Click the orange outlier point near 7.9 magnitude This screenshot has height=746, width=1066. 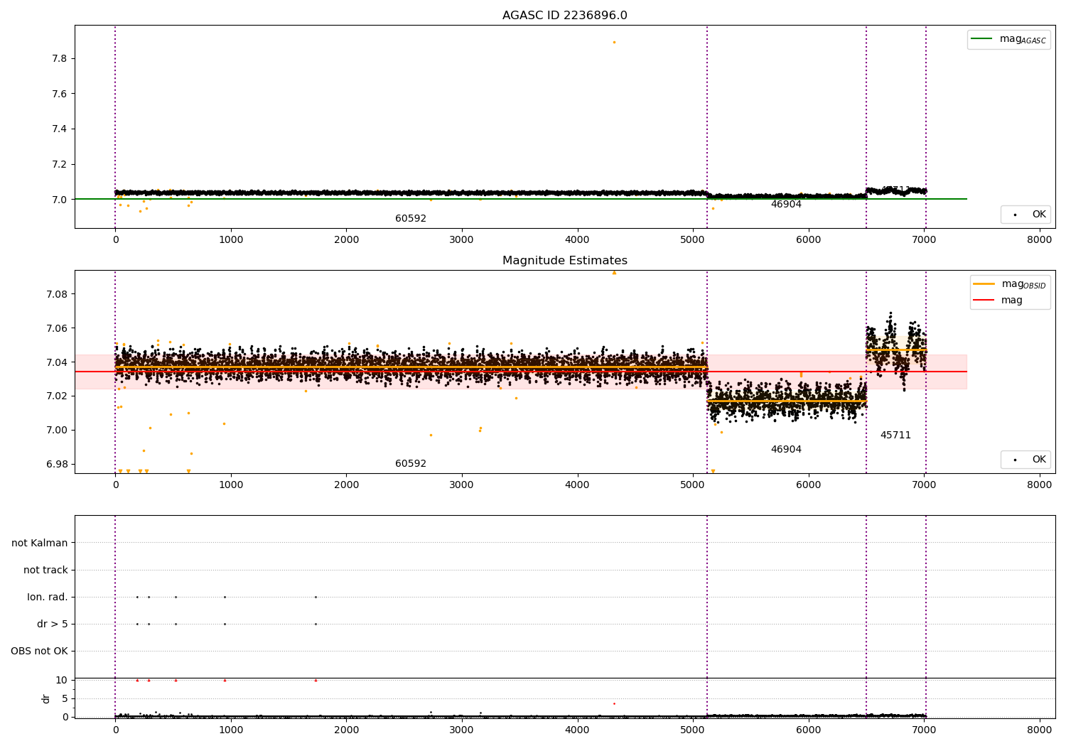(614, 42)
